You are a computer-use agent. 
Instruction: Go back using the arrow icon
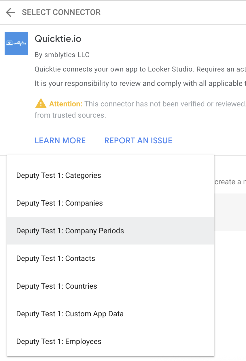(10, 12)
